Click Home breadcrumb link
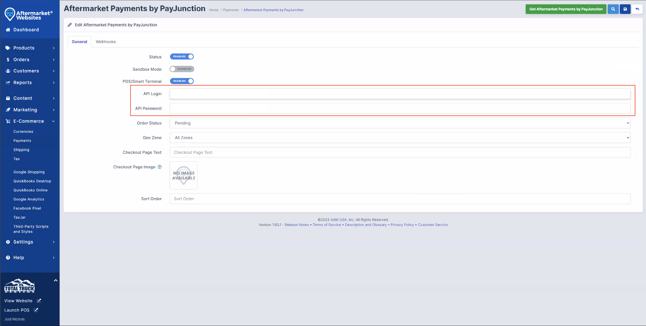This screenshot has width=646, height=326. [214, 10]
